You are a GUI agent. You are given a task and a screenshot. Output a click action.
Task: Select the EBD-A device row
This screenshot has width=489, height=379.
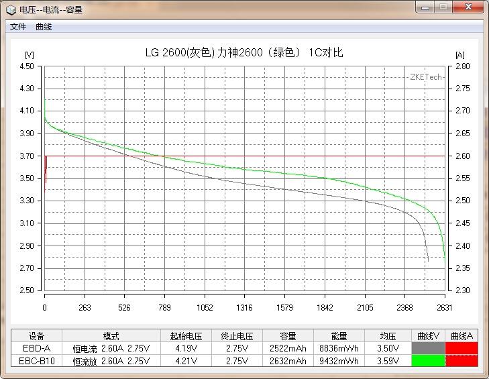tap(36, 348)
